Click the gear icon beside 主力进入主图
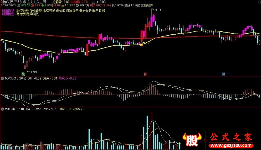261x150 pixels. 24,2
